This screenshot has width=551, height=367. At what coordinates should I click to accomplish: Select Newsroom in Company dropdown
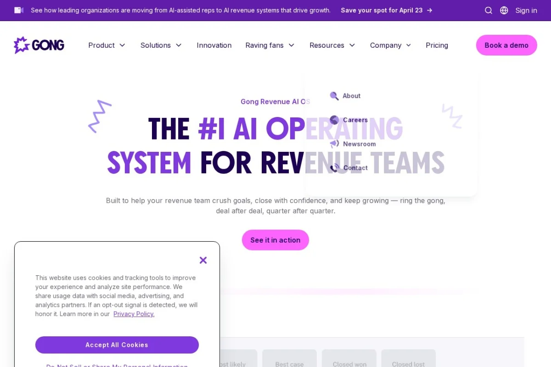click(360, 144)
